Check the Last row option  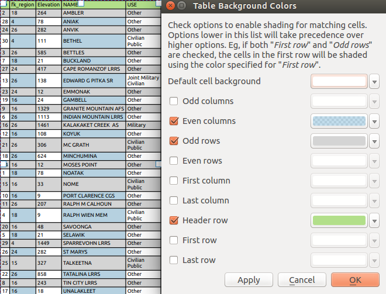click(174, 260)
